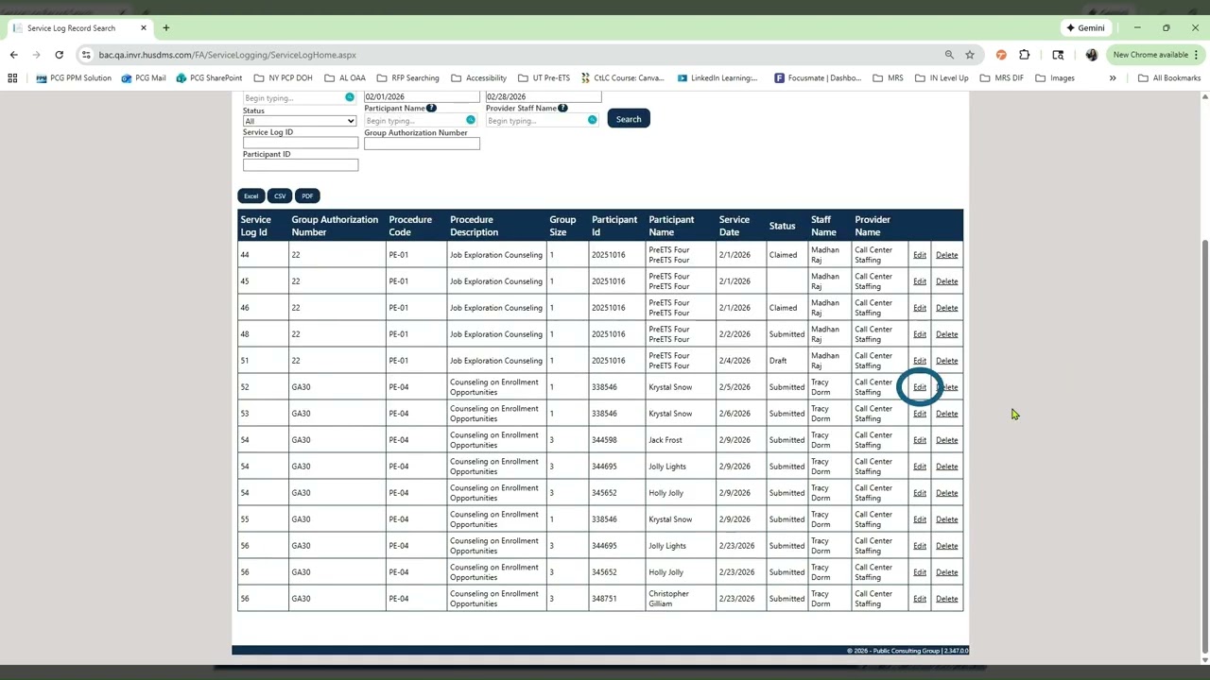The height and width of the screenshot is (680, 1210).
Task: Open the Status dropdown showing All
Action: 300,121
